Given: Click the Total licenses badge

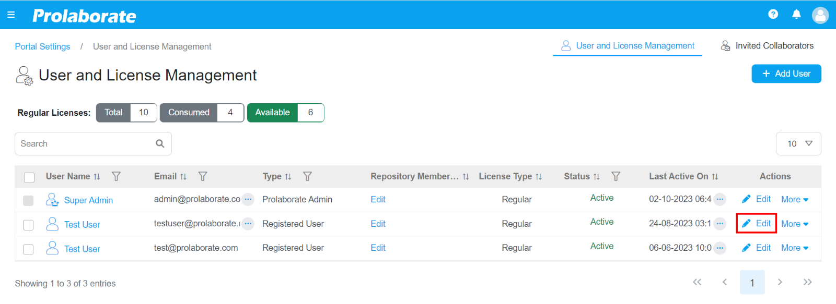Looking at the screenshot, I should point(126,113).
